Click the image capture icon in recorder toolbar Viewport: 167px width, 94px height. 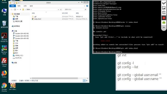164,8
